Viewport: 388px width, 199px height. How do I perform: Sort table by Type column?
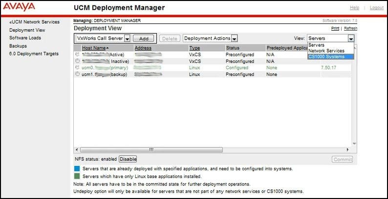[194, 48]
